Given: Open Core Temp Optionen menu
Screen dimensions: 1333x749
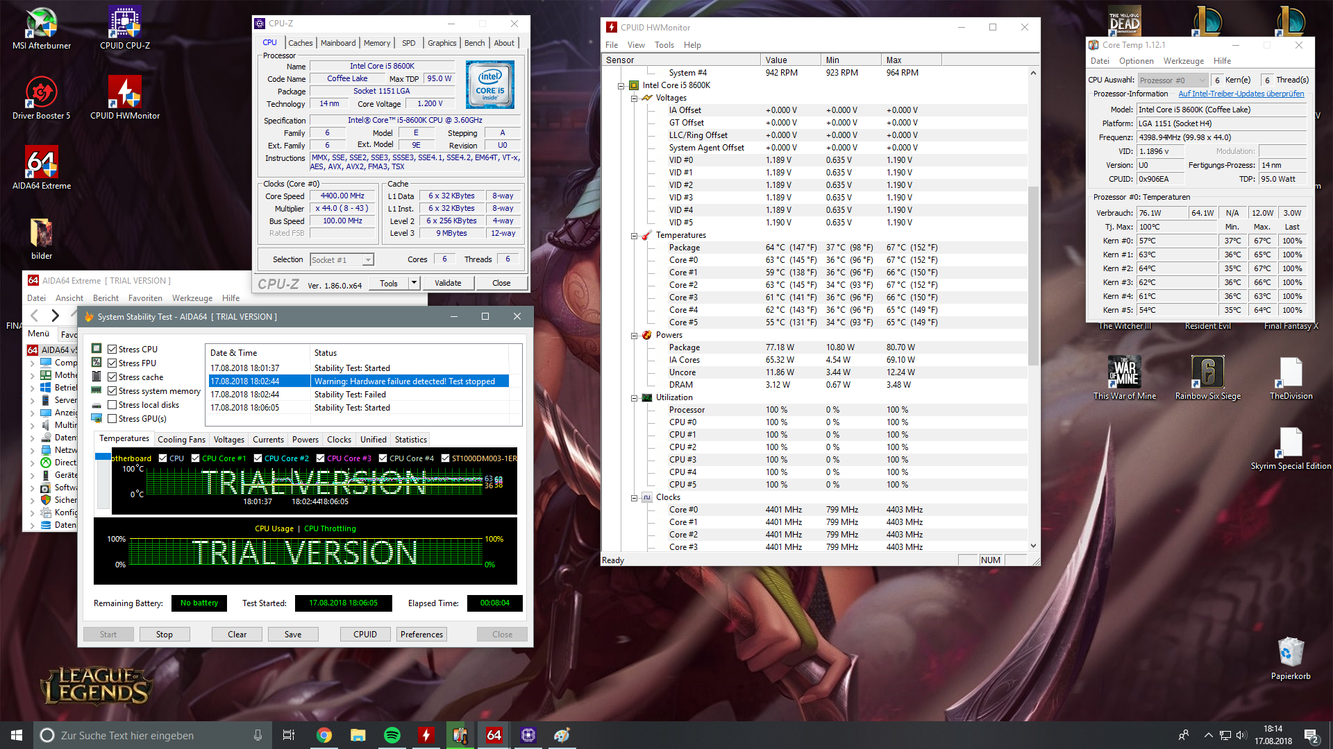Looking at the screenshot, I should (x=1137, y=61).
